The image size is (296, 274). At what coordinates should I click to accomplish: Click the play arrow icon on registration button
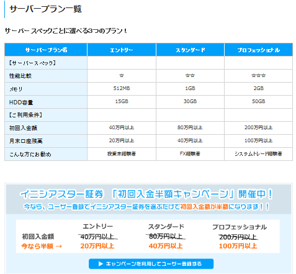pos(101,263)
